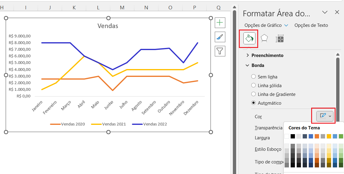Select the Fill & Line paint bucket icon
The image size is (344, 174).
click(249, 39)
